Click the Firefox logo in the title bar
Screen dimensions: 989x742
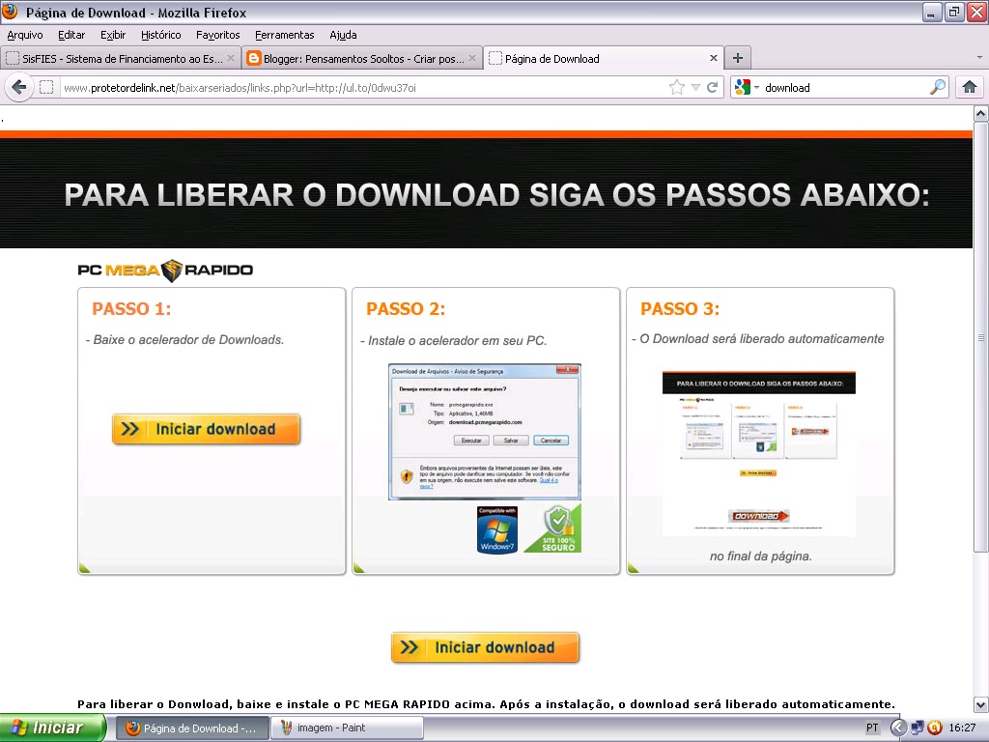coord(10,11)
